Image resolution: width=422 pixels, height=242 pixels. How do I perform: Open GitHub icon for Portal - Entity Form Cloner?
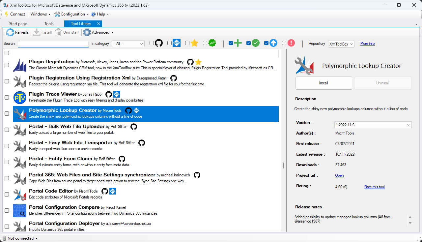tap(122, 159)
